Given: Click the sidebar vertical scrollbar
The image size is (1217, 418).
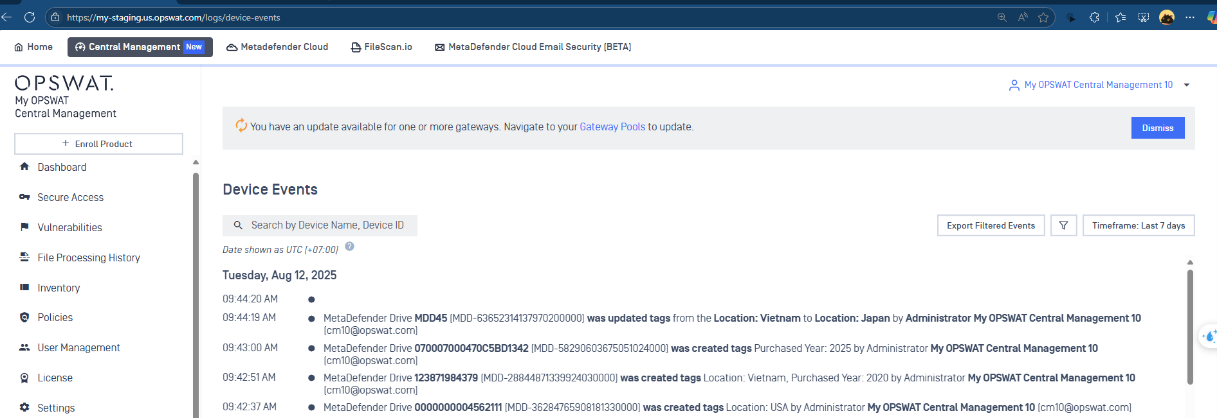Looking at the screenshot, I should [196, 295].
